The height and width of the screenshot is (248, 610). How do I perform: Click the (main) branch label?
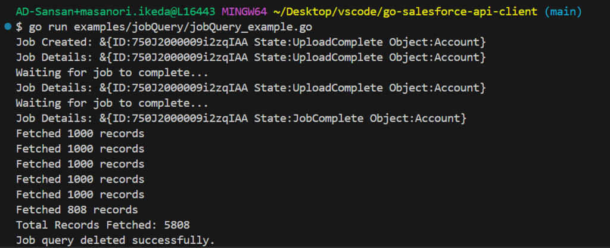point(563,12)
